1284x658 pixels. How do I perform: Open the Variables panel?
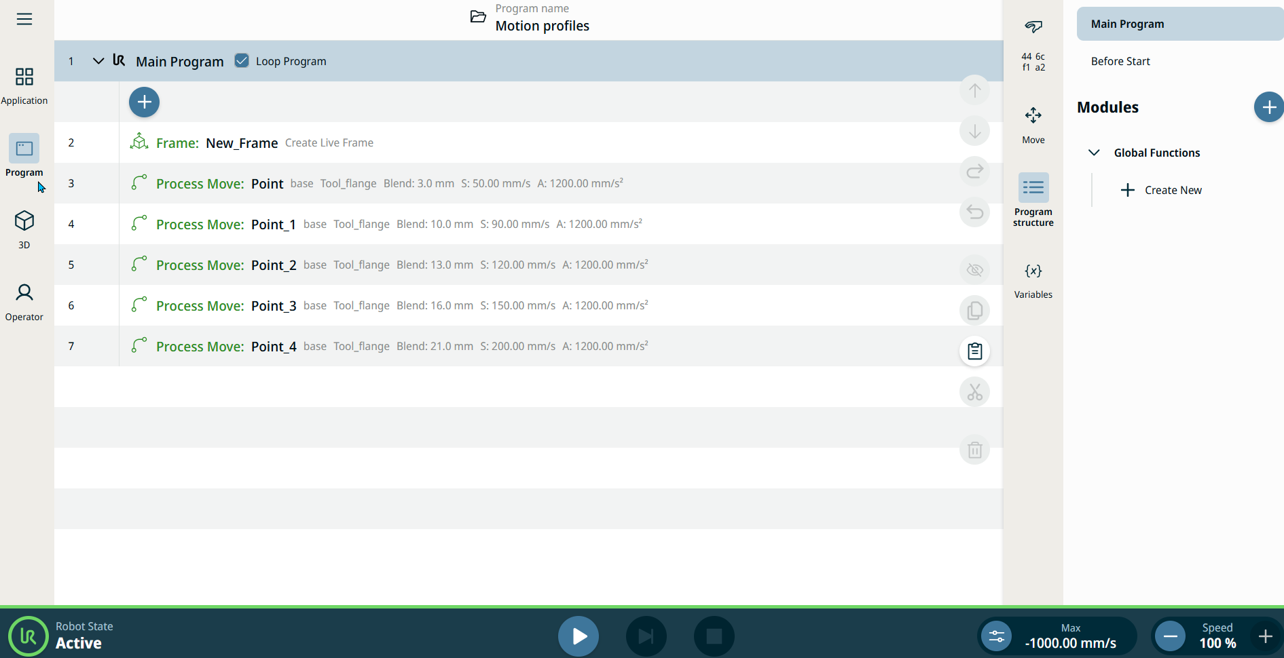pyautogui.click(x=1033, y=280)
